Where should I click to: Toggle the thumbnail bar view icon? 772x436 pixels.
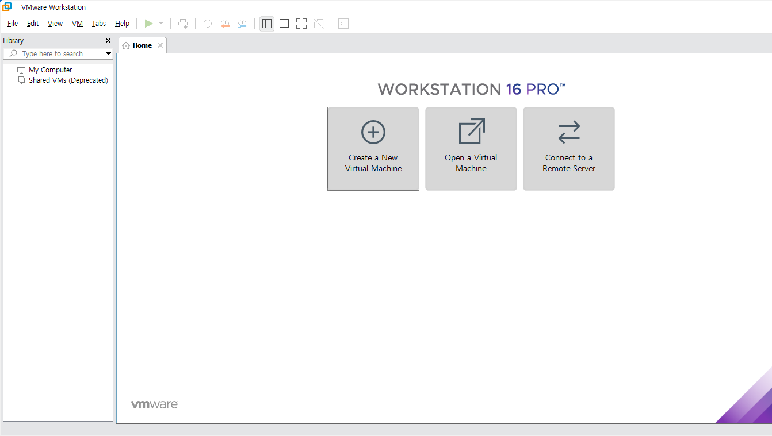click(x=284, y=24)
